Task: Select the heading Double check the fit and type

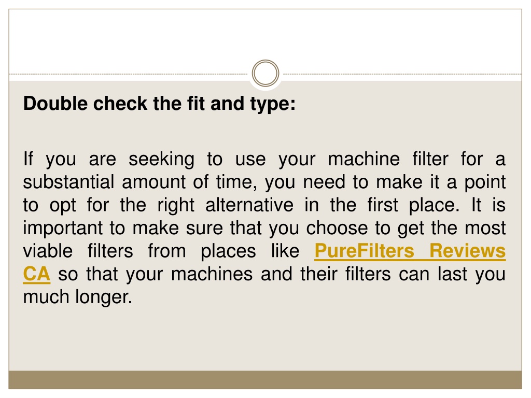Action: pos(159,104)
